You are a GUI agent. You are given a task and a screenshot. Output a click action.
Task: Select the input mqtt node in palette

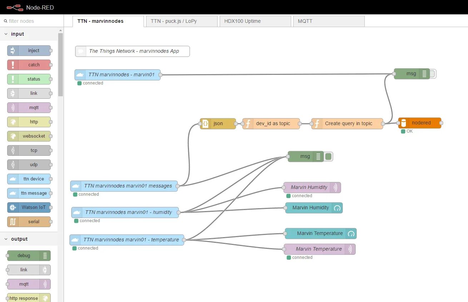click(x=29, y=108)
